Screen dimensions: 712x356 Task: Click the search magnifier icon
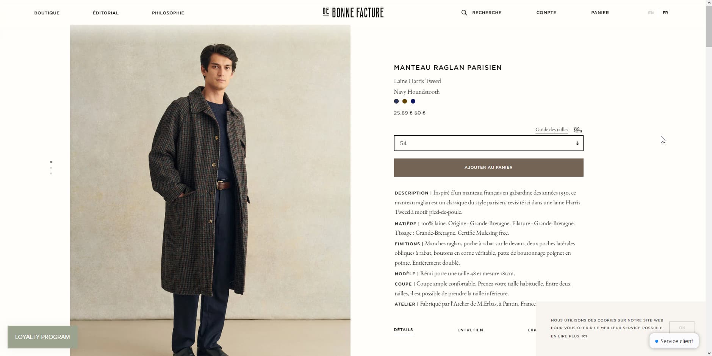(x=464, y=13)
